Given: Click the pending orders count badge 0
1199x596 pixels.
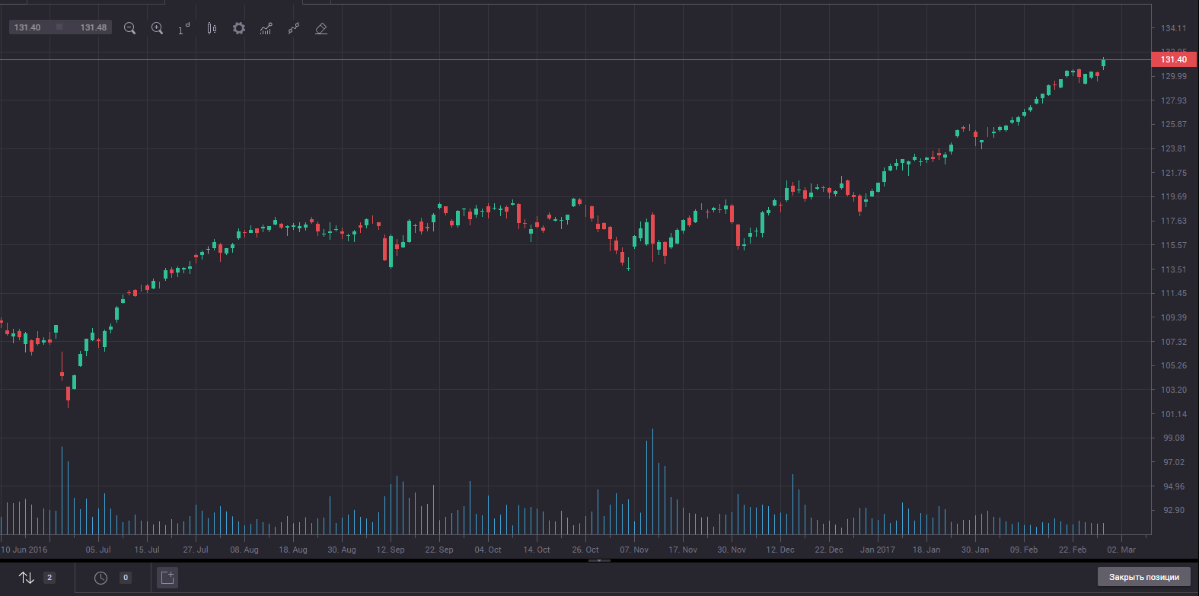Looking at the screenshot, I should (126, 578).
